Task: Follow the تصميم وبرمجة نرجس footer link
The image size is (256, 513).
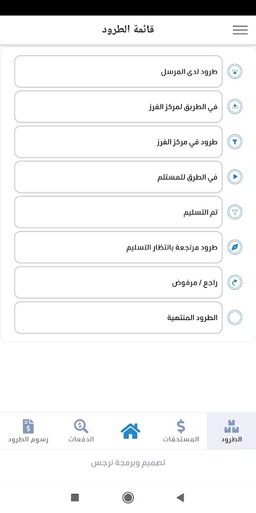Action: tap(128, 463)
